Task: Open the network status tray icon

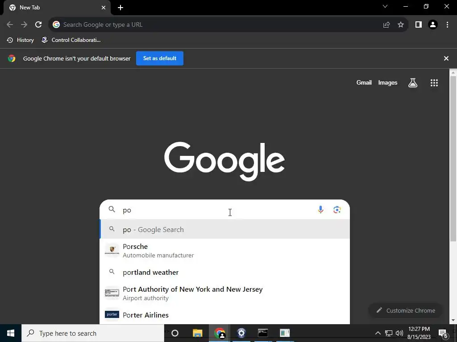Action: click(x=389, y=333)
